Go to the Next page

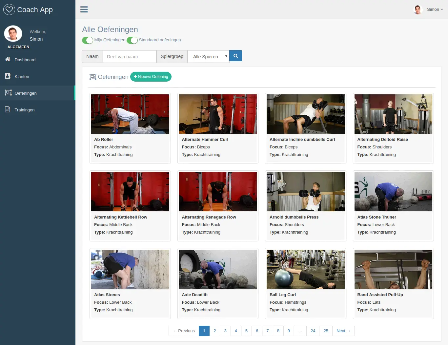click(x=343, y=331)
